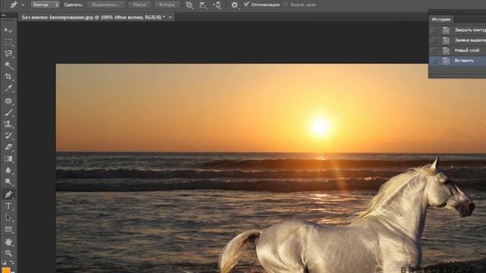
Task: Select the Path Selection tool
Action: point(8,218)
